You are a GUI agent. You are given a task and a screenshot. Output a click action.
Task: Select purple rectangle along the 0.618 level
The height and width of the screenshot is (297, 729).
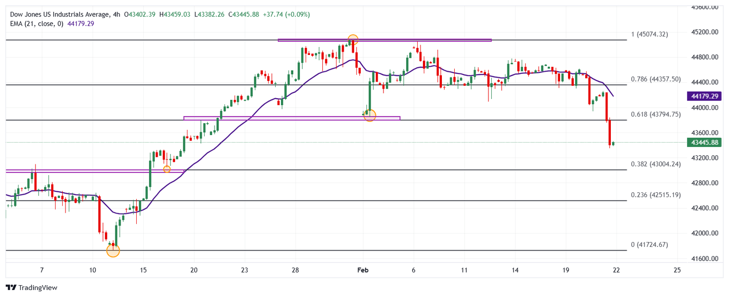[x=291, y=118]
